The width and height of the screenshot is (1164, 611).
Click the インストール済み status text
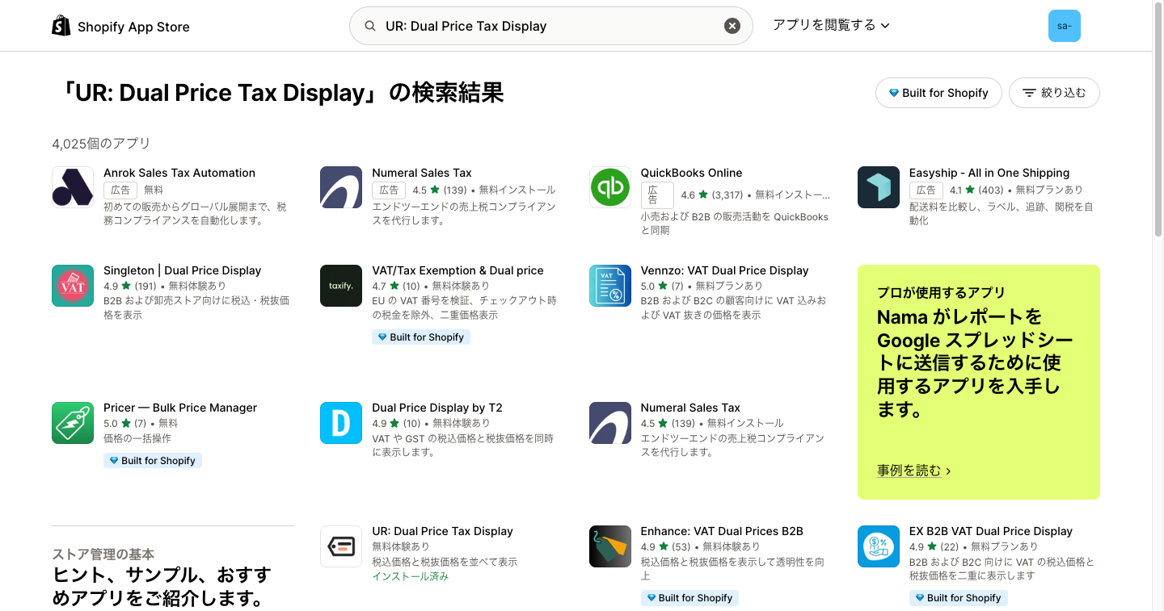[411, 576]
